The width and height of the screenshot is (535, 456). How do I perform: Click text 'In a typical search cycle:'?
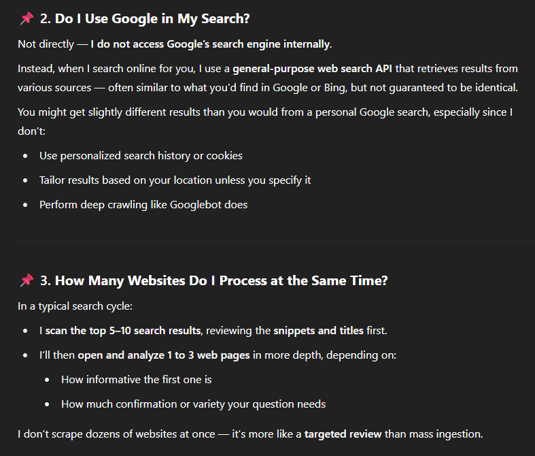point(75,306)
